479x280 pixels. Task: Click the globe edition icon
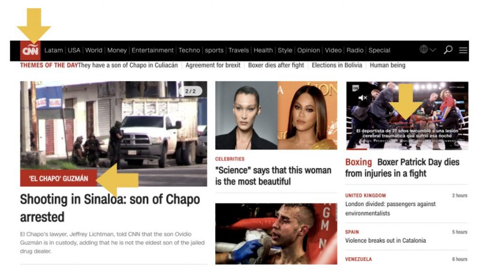click(x=424, y=49)
